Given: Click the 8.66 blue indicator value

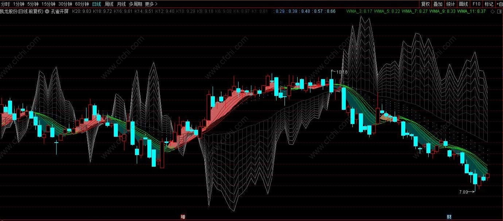Looking at the screenshot, I should pyautogui.click(x=330, y=11).
